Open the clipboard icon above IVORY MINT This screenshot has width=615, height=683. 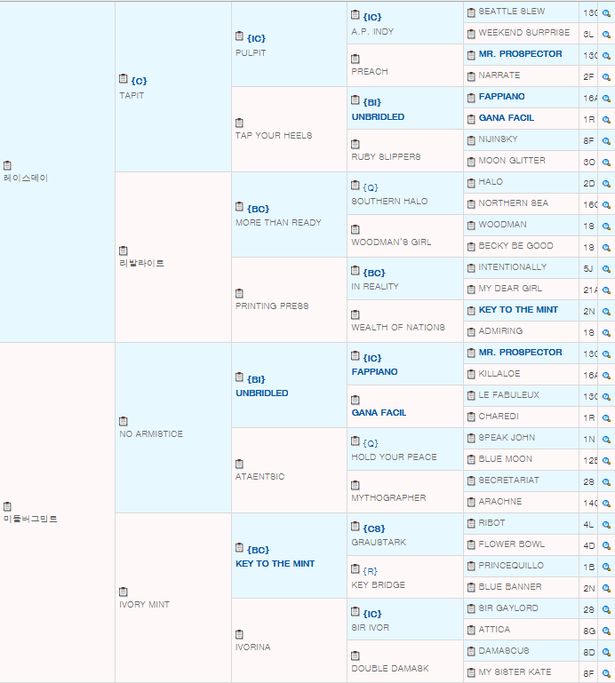point(124,592)
